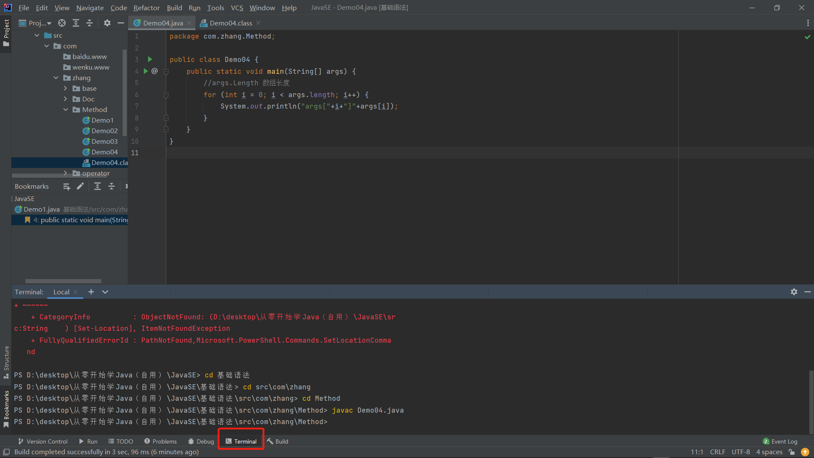Click Expand All in Project toolbar
814x458 pixels.
(76, 23)
